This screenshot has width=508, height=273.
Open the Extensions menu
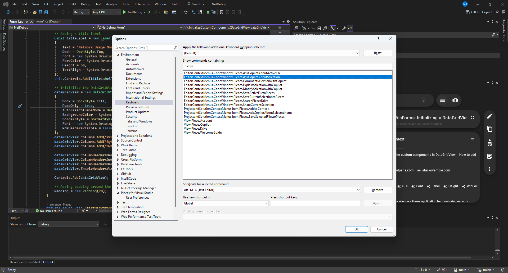click(142, 4)
